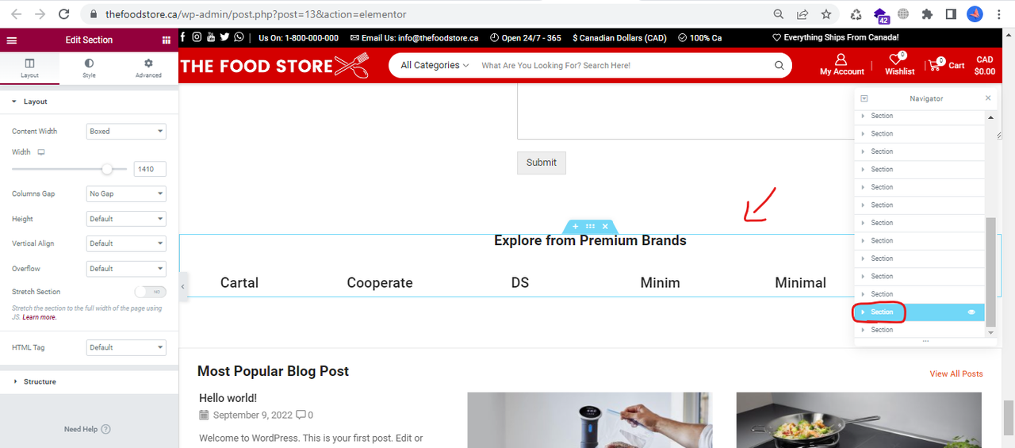The image size is (1015, 448).
Task: Open the All Categories dropdown
Action: click(x=435, y=66)
